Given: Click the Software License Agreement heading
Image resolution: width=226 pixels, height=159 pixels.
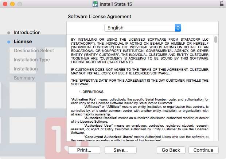Looking at the screenshot, I should (100, 16).
